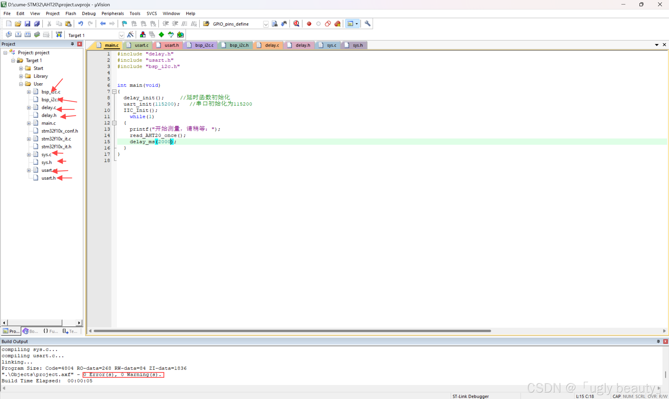Collapse the User folder in project tree
Screen dimensions: 669x399
(x=21, y=84)
